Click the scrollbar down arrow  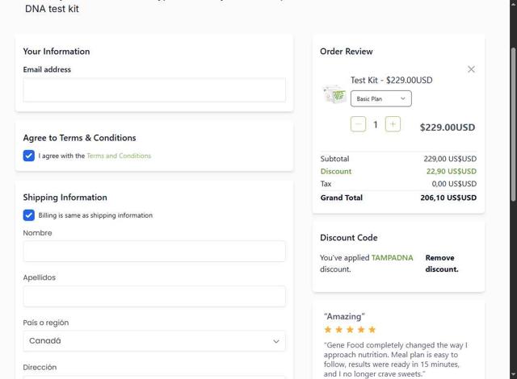pos(513,375)
